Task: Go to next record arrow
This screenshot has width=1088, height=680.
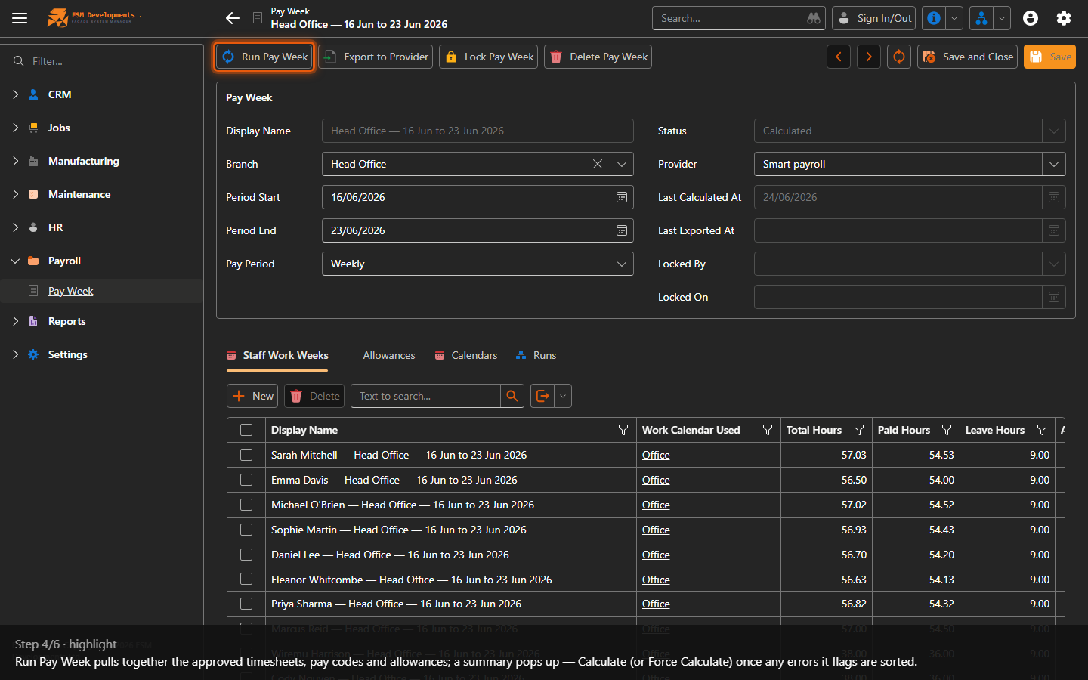Action: coord(869,57)
